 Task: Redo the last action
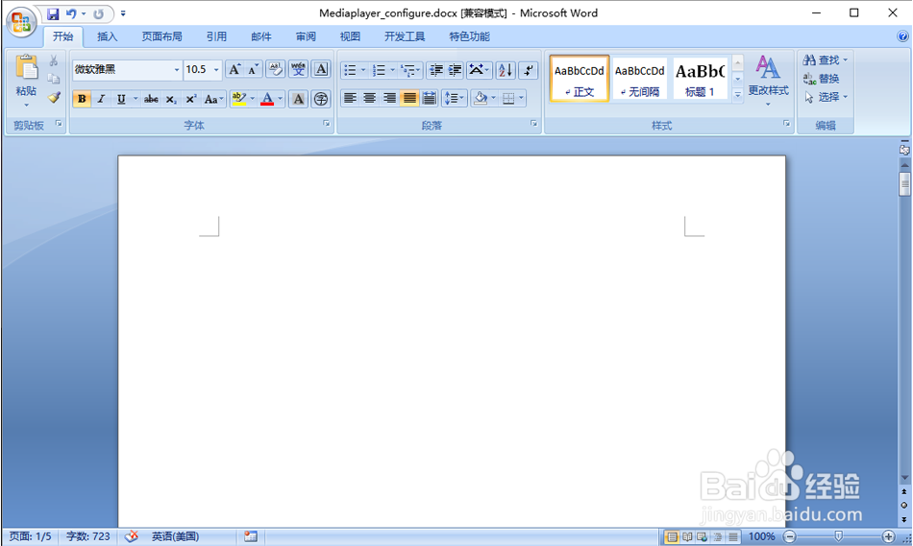pyautogui.click(x=98, y=13)
